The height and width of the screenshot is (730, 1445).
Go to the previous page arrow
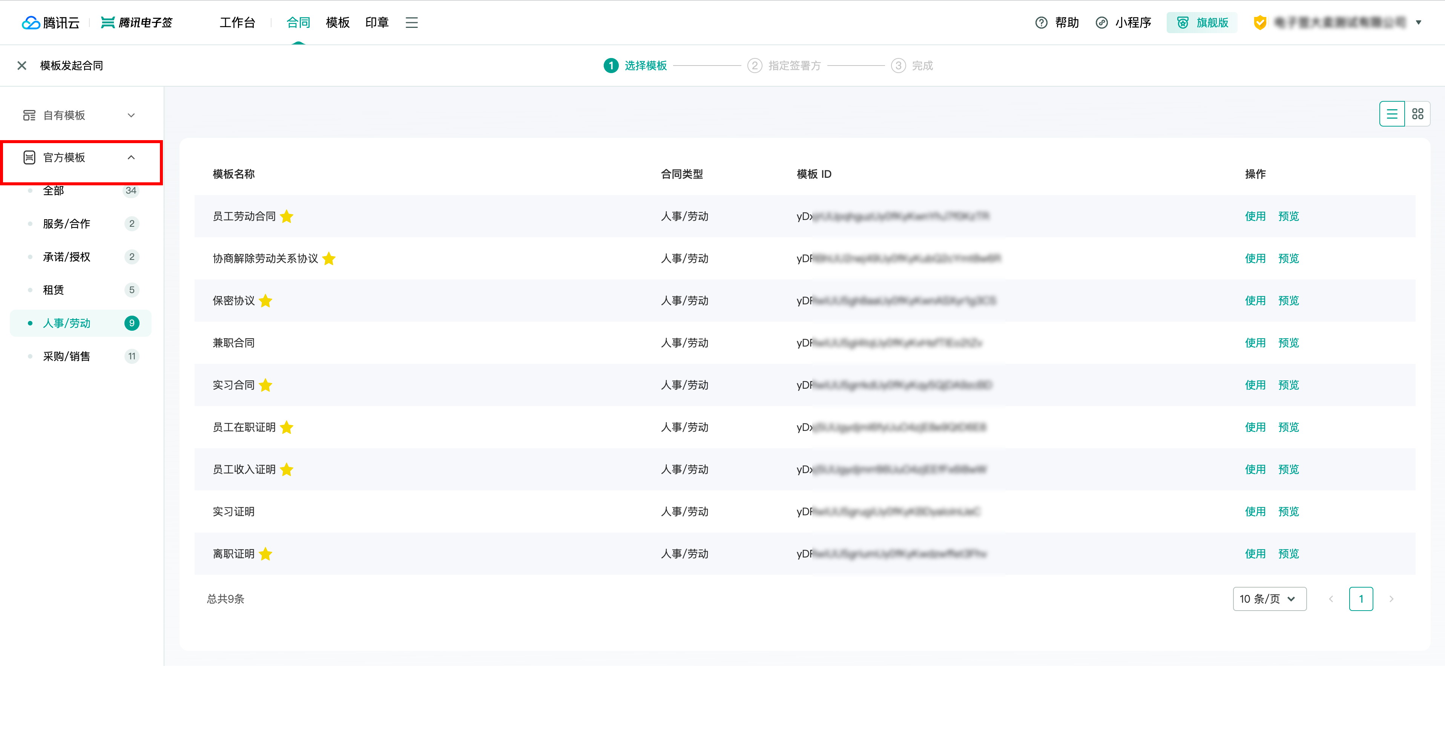click(1331, 599)
